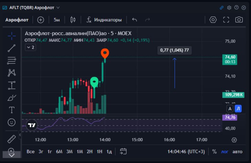Select the price range measurement tool
The image size is (251, 163).
tap(12, 85)
